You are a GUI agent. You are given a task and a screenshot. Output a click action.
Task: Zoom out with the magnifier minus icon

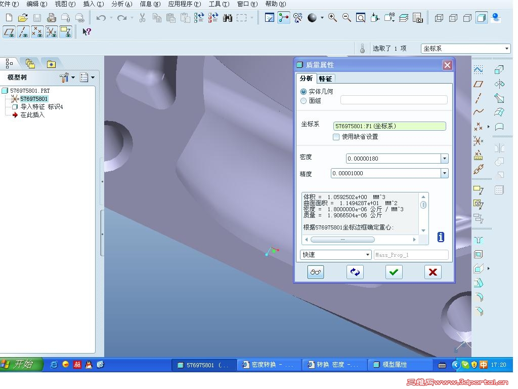346,18
